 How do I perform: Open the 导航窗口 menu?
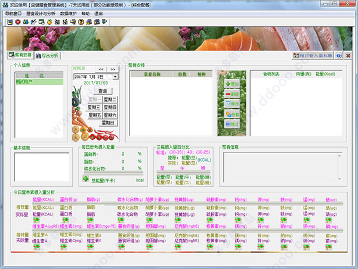point(13,14)
